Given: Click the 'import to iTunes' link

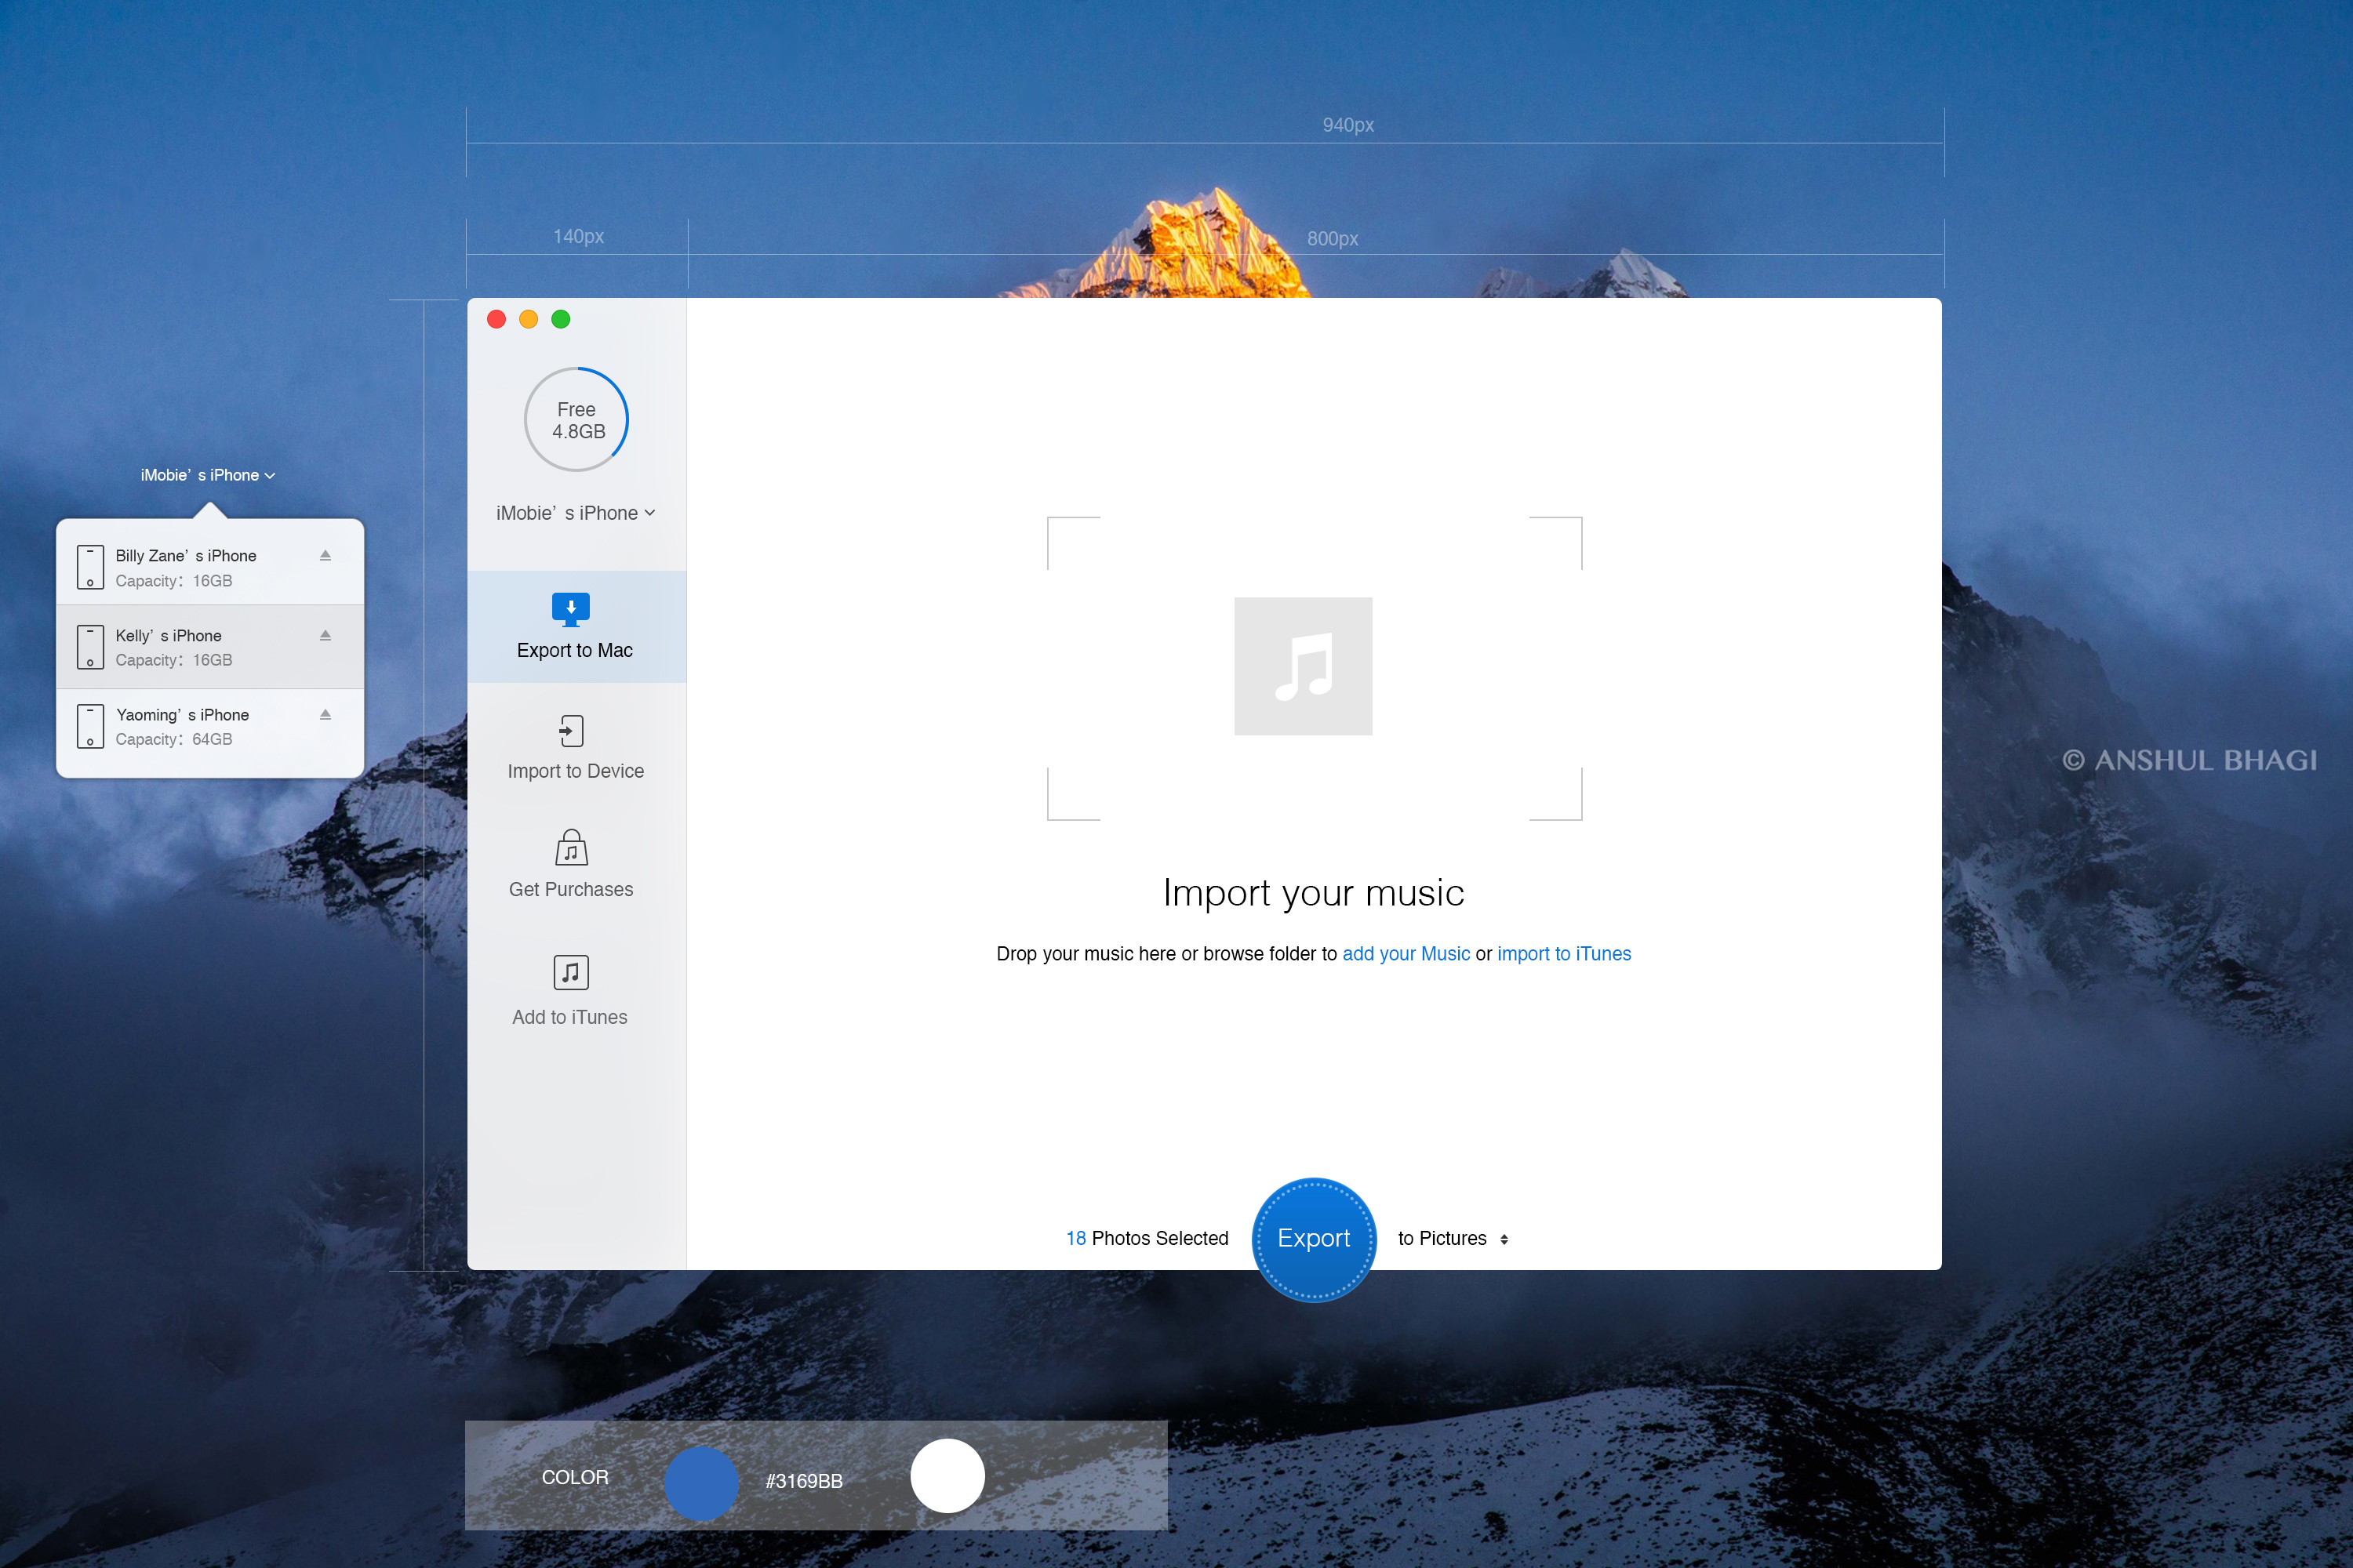Looking at the screenshot, I should coord(1564,954).
